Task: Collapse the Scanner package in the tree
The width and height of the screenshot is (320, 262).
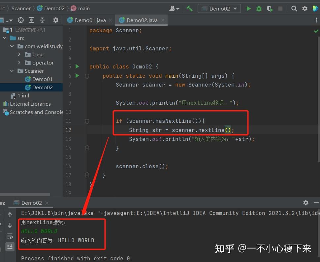Action: [12, 71]
